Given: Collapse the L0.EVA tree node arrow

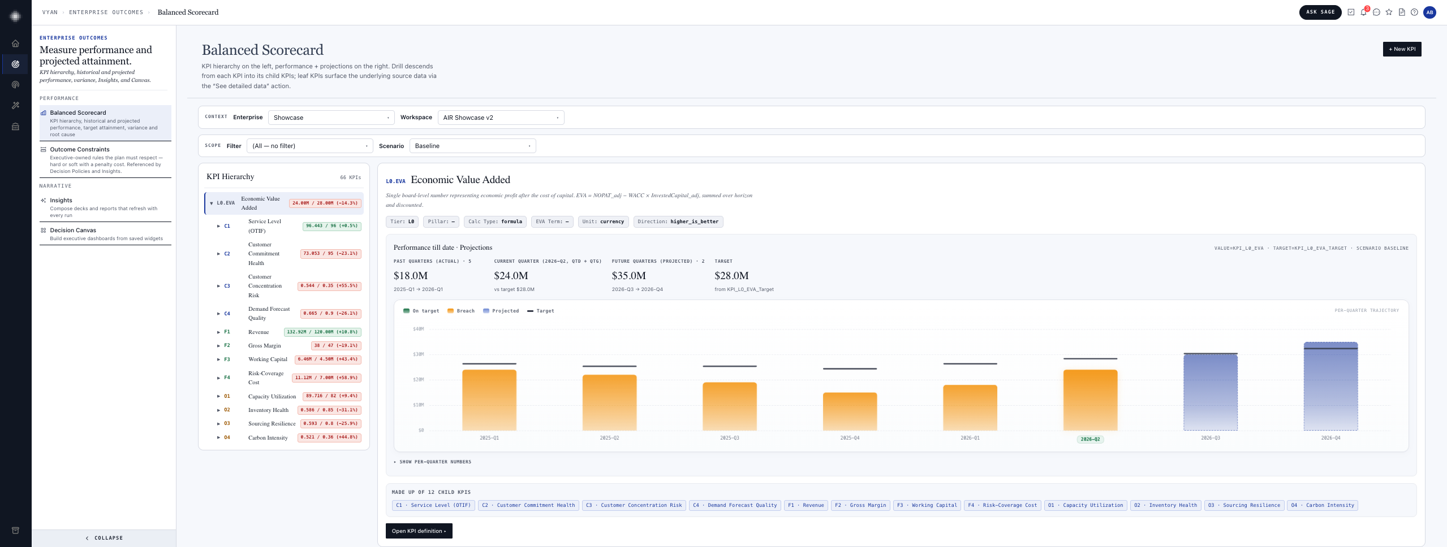Looking at the screenshot, I should point(212,203).
